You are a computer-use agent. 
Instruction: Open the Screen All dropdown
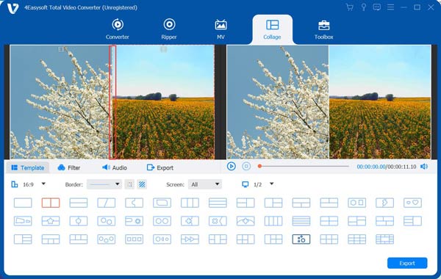tap(205, 184)
